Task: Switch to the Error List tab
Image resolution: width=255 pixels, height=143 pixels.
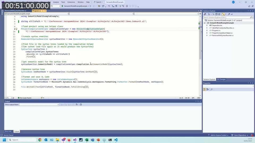Action: pyautogui.click(x=8, y=131)
